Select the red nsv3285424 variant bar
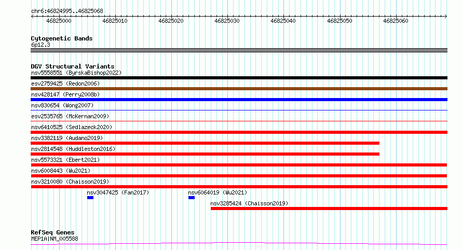The height and width of the screenshot is (250, 462). 329,209
